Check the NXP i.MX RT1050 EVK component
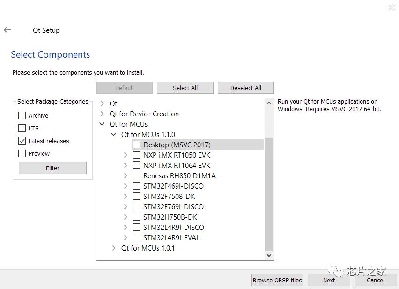 pyautogui.click(x=137, y=155)
